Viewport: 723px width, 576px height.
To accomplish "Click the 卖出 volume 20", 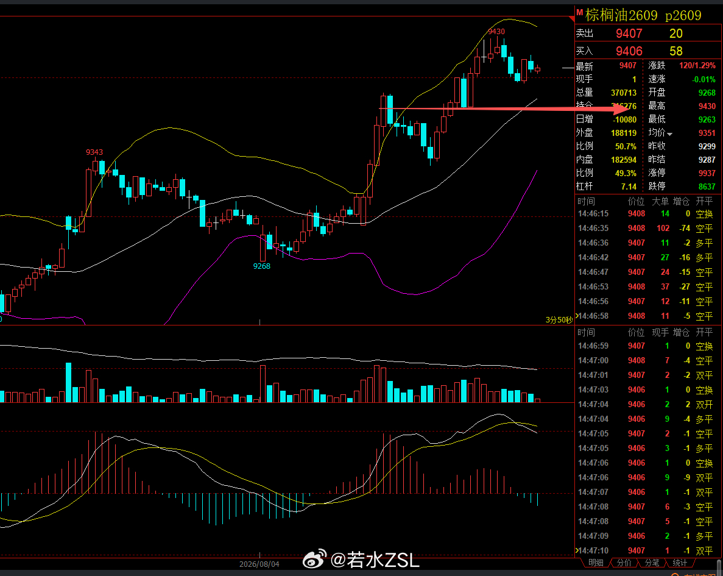I will [676, 34].
